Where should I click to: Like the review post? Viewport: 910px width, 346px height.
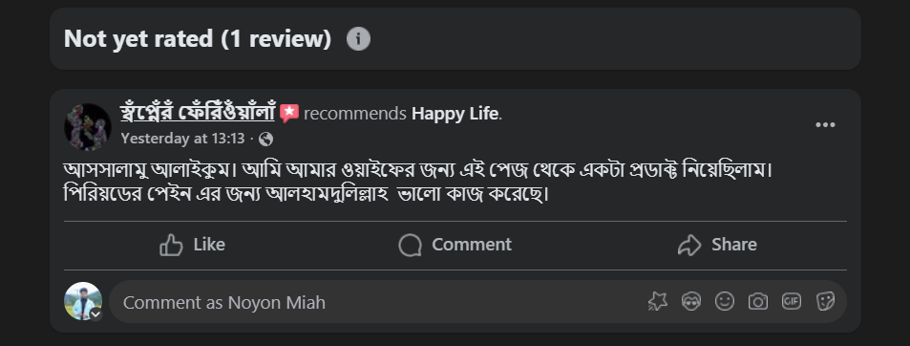[x=192, y=245]
